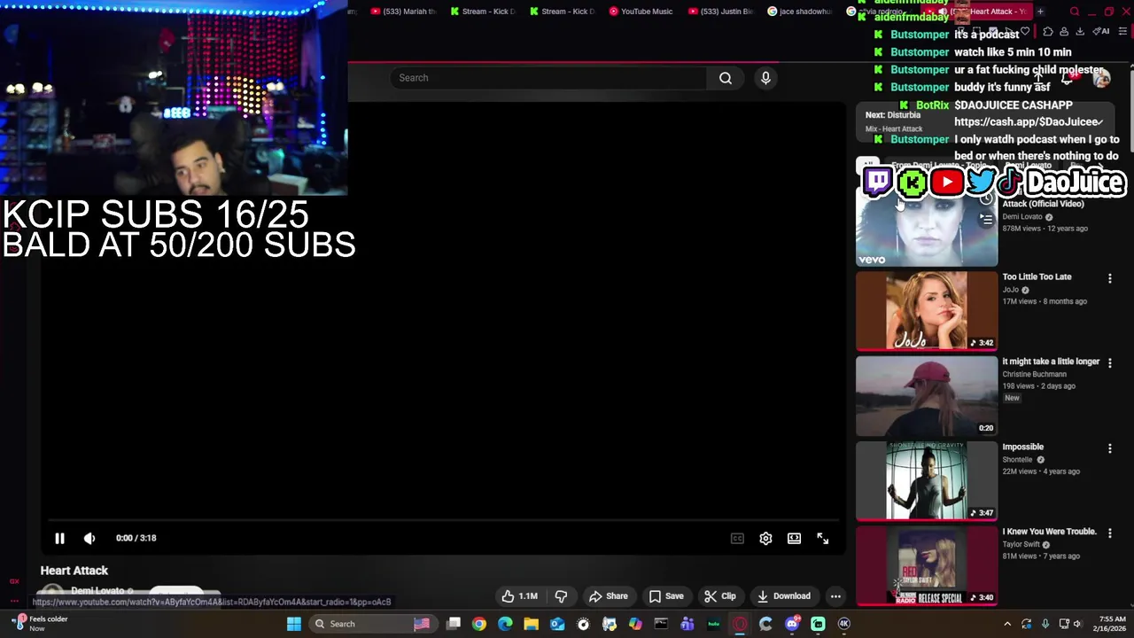Switch to the Mariah browser tab
The image size is (1134, 638).
click(403, 12)
